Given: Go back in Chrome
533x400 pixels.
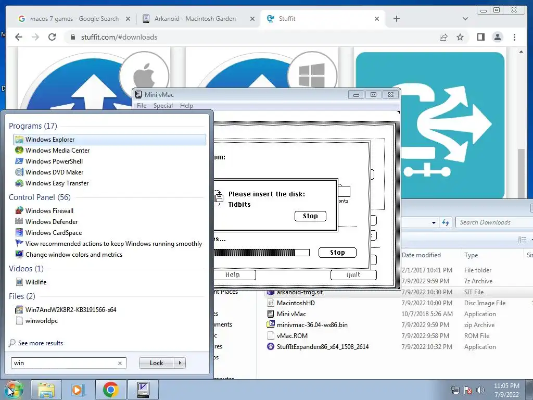Looking at the screenshot, I should coord(19,37).
